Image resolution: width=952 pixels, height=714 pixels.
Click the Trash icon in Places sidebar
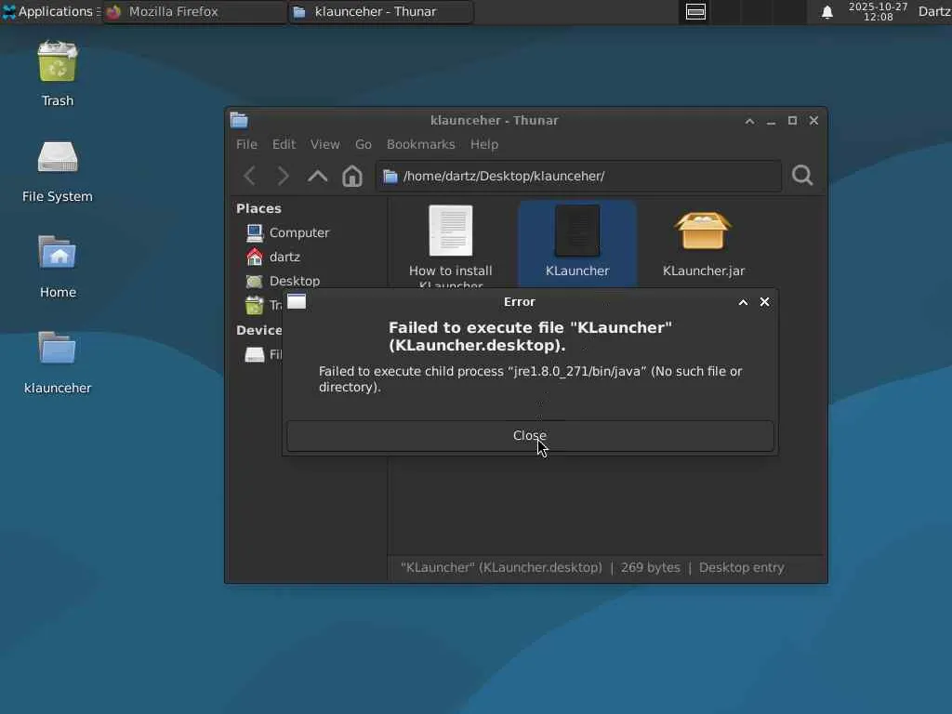255,305
